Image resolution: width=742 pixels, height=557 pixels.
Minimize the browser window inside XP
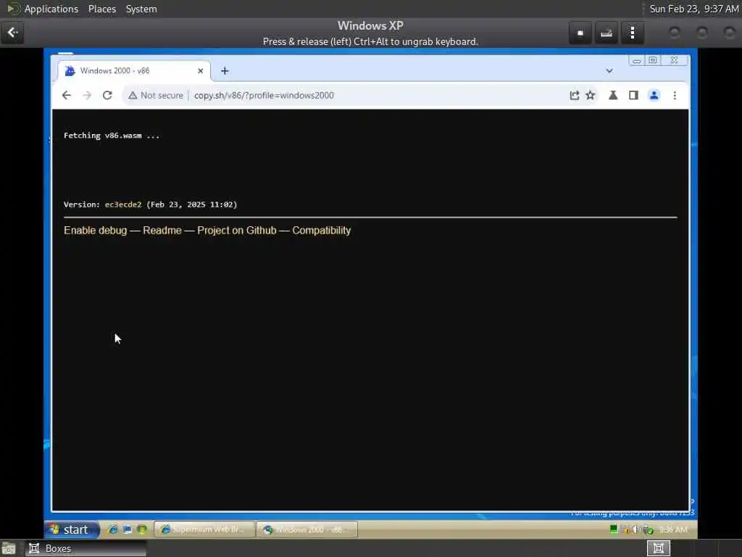pyautogui.click(x=636, y=61)
